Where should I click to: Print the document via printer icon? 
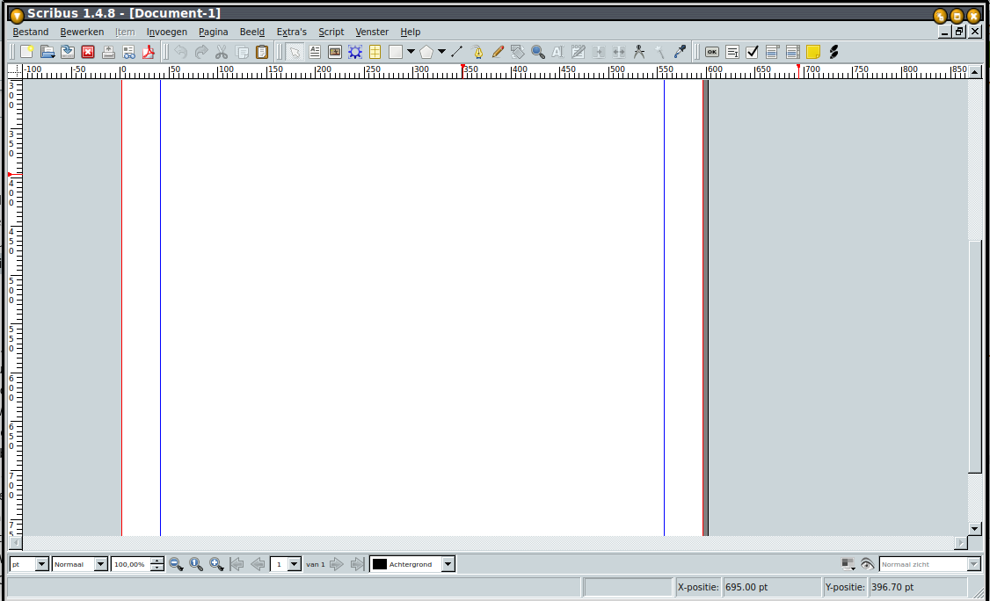tap(108, 52)
